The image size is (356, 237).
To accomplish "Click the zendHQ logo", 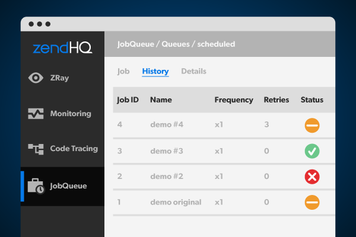I will [62, 49].
